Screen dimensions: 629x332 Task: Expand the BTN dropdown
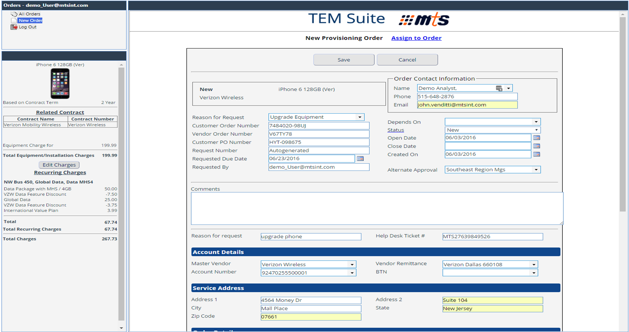[x=534, y=273]
